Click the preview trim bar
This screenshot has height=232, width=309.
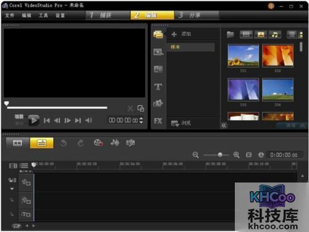(57, 108)
